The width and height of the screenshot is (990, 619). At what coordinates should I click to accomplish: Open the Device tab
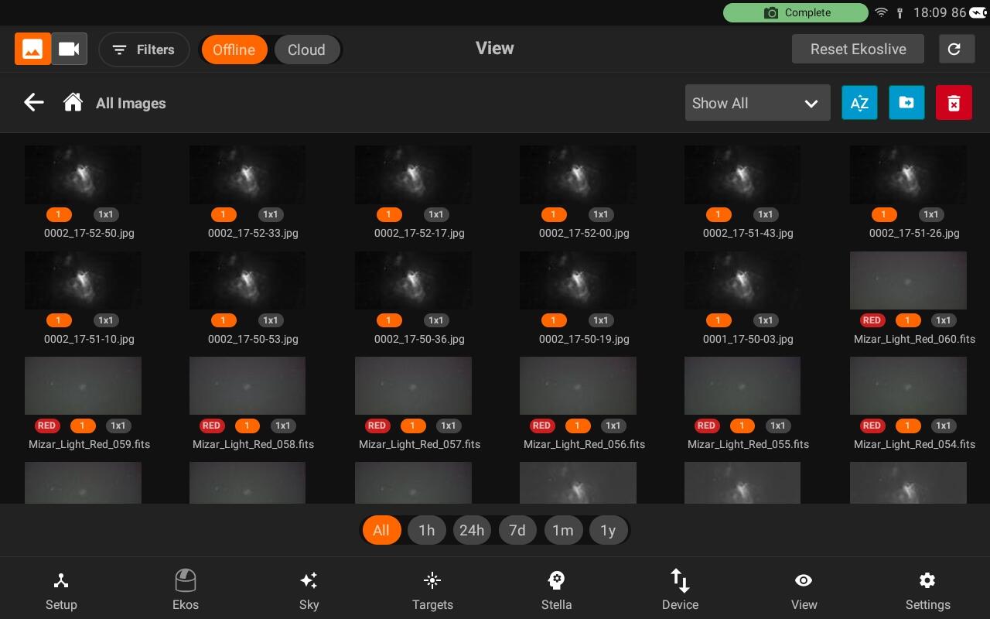pos(680,590)
